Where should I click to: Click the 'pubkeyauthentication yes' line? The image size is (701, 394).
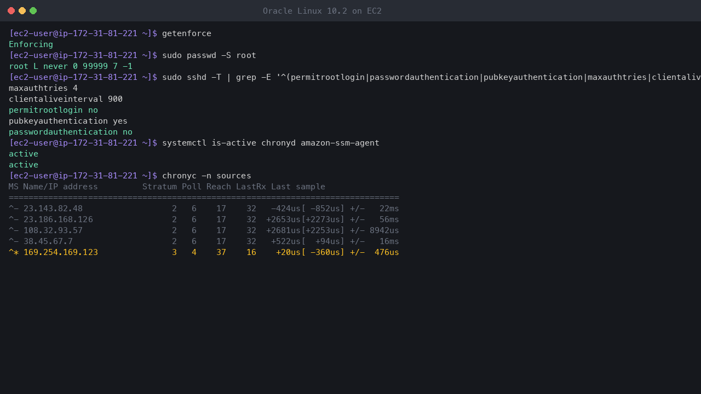click(x=68, y=121)
